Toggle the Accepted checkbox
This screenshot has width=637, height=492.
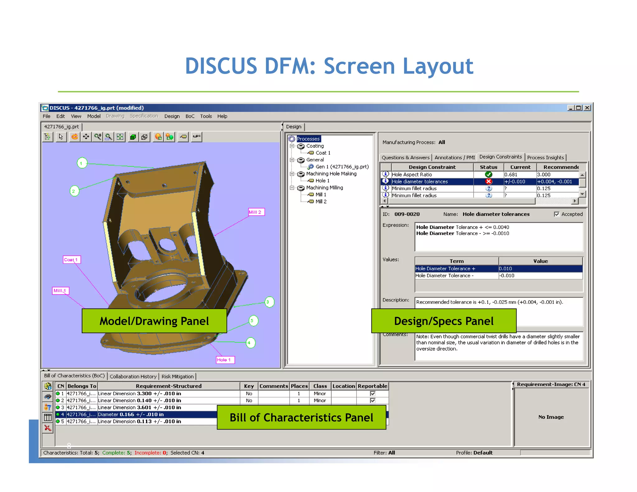[x=557, y=214]
